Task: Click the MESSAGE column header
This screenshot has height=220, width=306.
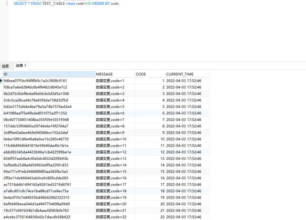Action: tap(115, 74)
